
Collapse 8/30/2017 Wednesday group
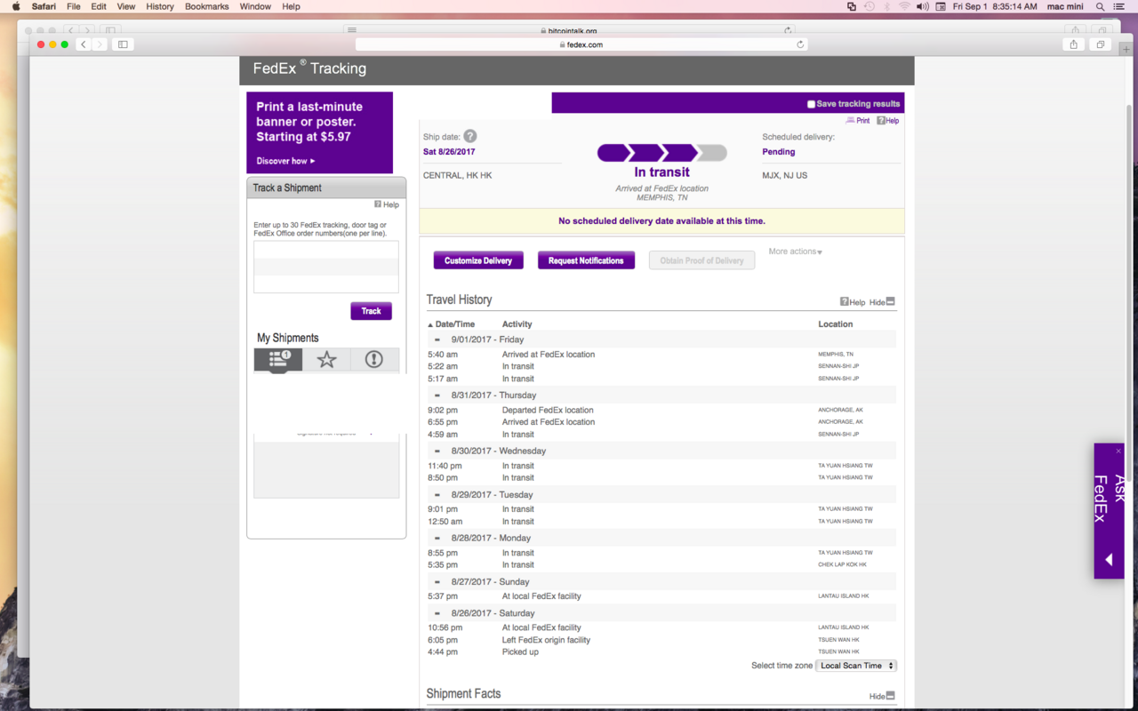(x=437, y=451)
